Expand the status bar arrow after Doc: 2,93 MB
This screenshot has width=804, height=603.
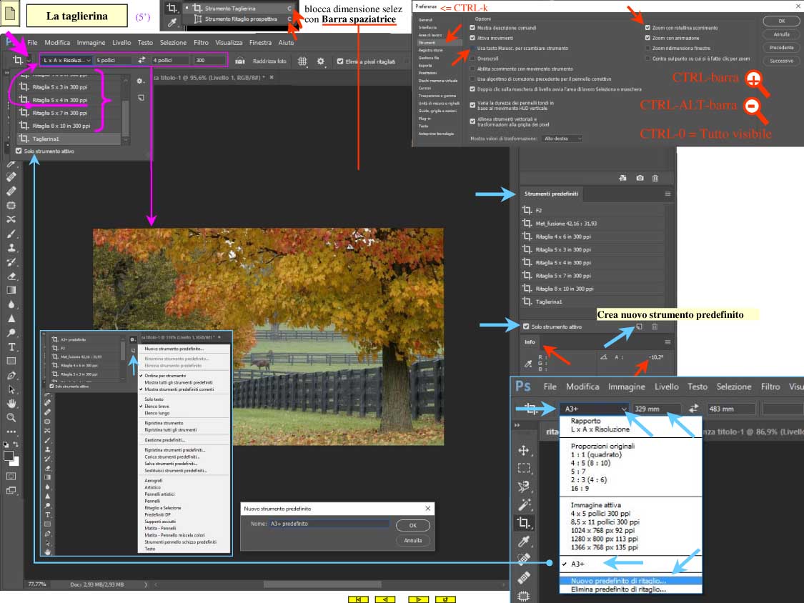(146, 584)
